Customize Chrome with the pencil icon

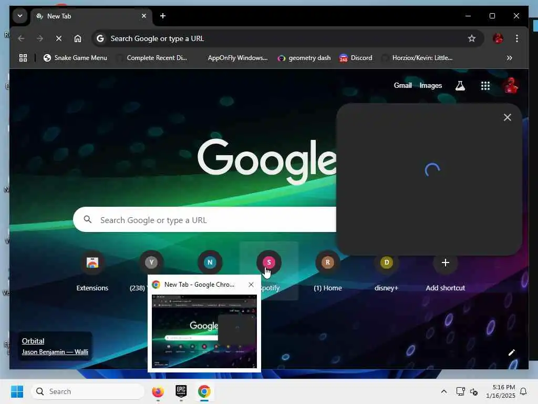[512, 353]
